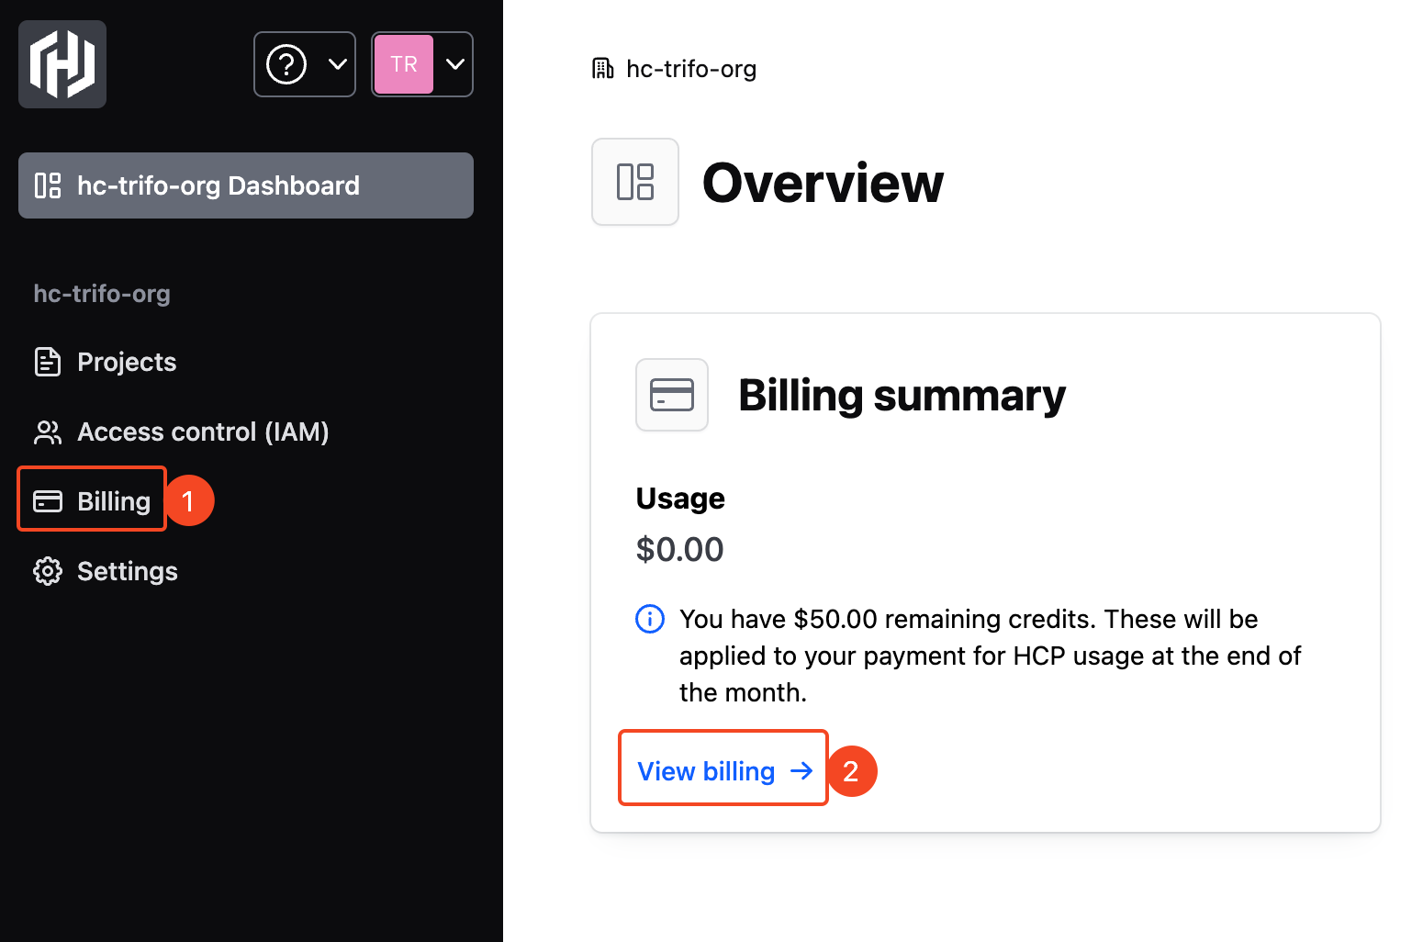
Task: Click the Settings gear icon
Action: tap(48, 571)
